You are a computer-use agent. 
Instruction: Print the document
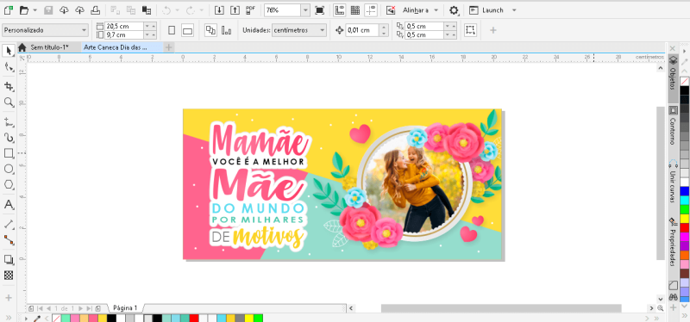(x=95, y=9)
